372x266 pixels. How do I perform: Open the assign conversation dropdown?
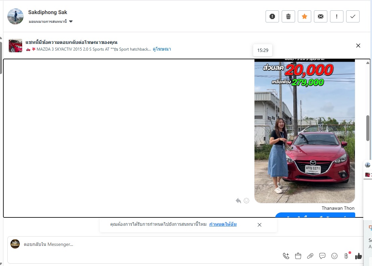[x=50, y=21]
